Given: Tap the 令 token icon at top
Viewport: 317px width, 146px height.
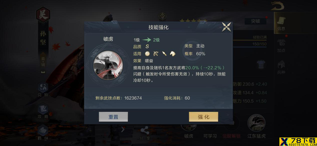Looking at the screenshot, I should click(163, 16).
